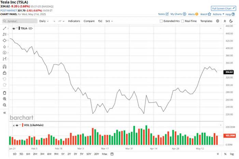The width and height of the screenshot is (239, 159).
Task: Open TSLA series more options dots
Action: (17, 28)
